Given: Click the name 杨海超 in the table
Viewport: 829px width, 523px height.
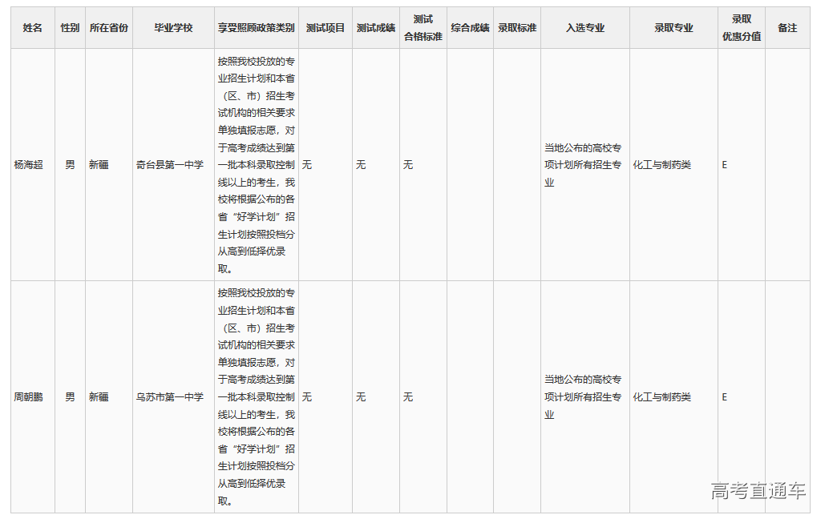Looking at the screenshot, I should [x=30, y=165].
